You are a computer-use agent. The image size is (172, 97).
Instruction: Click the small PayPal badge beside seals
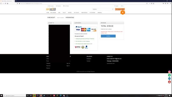[87, 47]
